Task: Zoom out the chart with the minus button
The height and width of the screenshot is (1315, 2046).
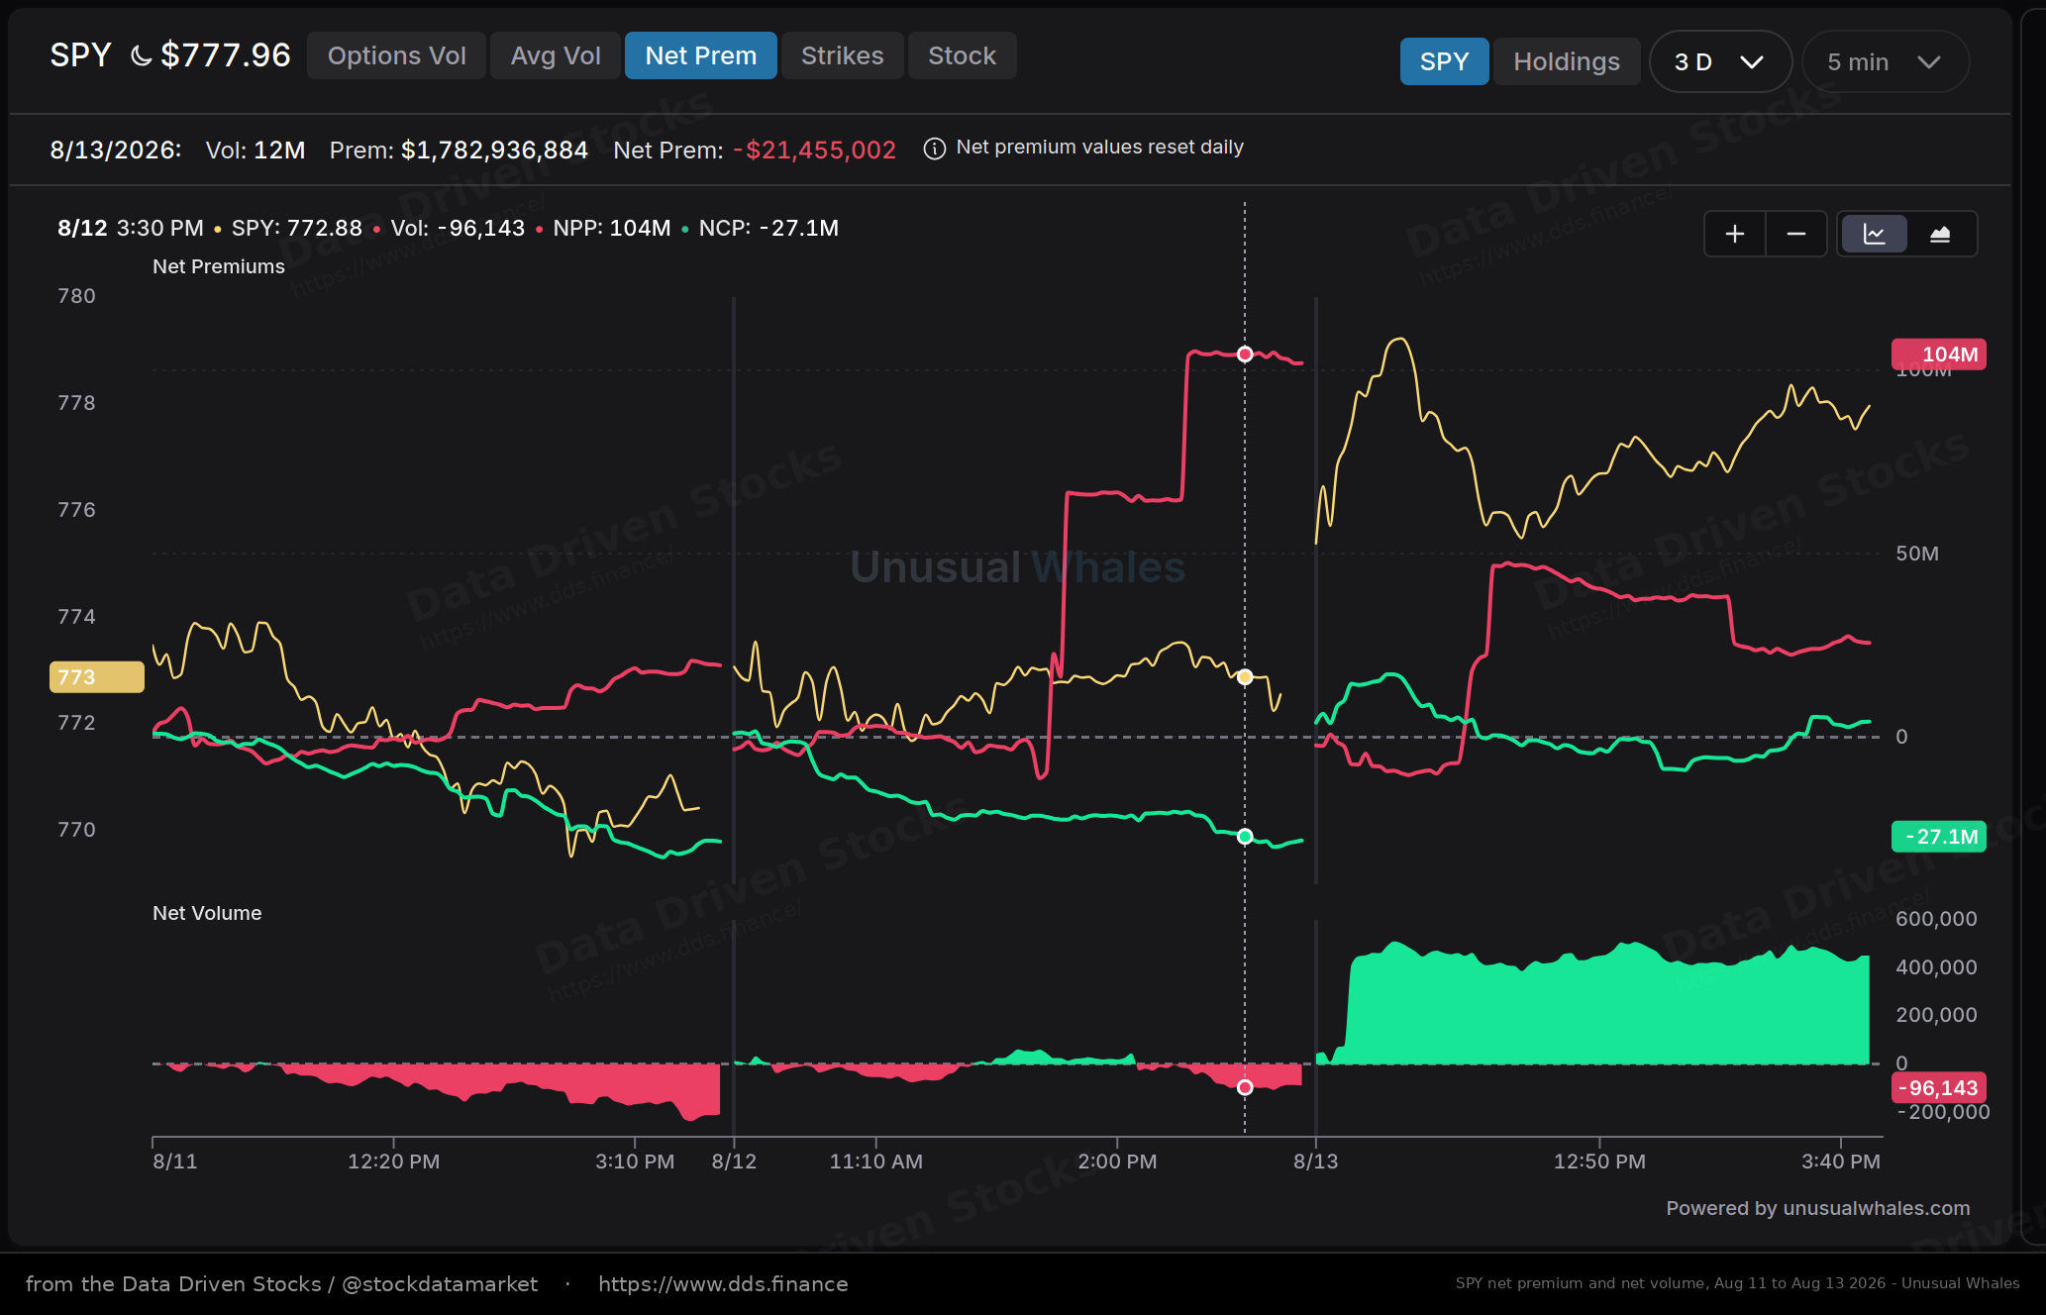Action: click(1796, 234)
